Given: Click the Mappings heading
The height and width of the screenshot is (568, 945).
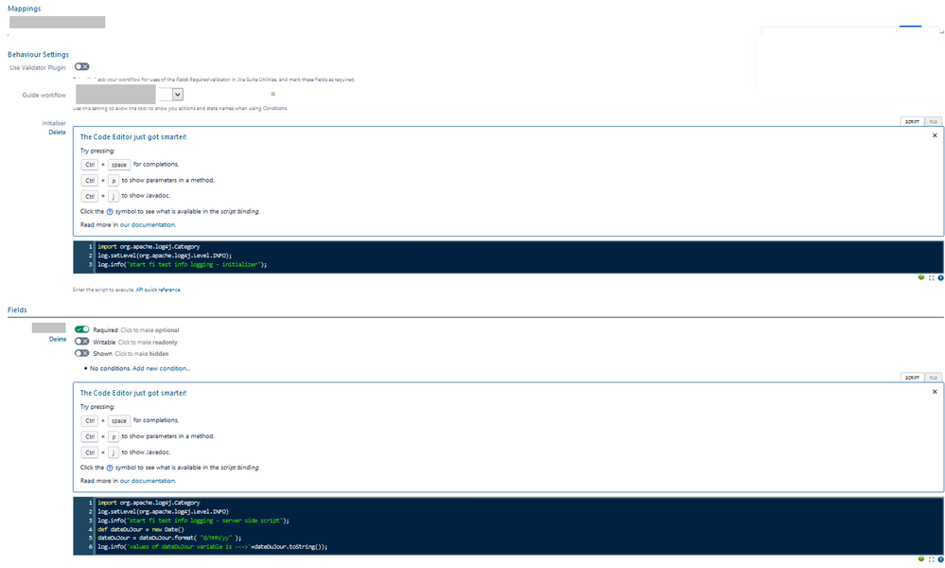Looking at the screenshot, I should pos(24,9).
